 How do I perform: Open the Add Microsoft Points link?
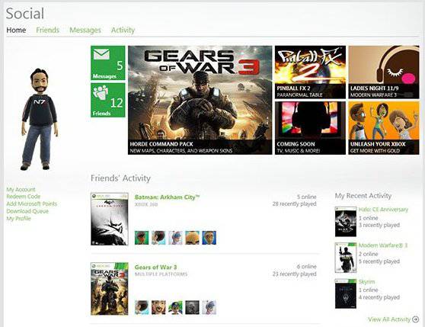point(32,204)
